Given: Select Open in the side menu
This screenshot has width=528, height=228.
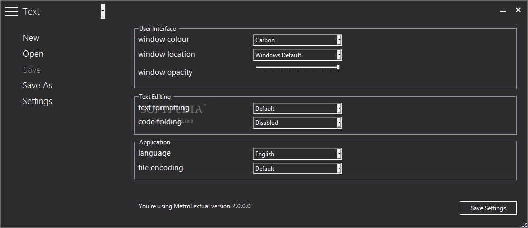Looking at the screenshot, I should (x=33, y=54).
